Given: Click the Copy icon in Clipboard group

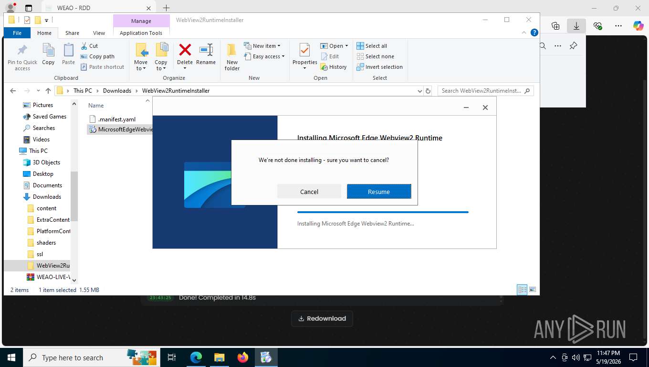Looking at the screenshot, I should pos(48,54).
